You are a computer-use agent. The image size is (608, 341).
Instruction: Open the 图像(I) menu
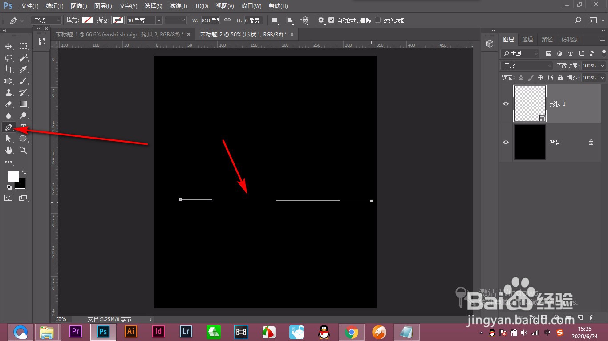(x=79, y=6)
